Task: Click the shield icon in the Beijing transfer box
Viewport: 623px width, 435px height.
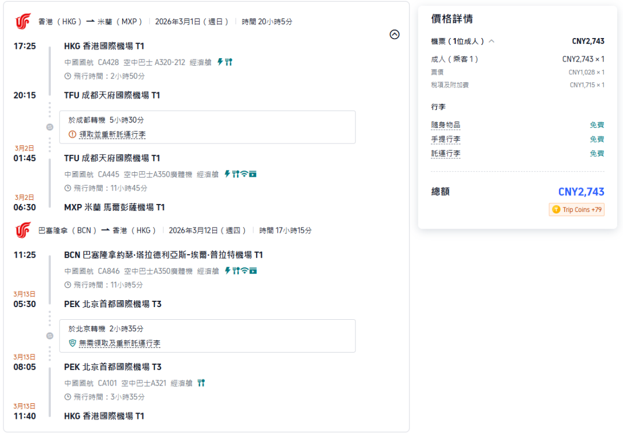Action: [x=73, y=343]
